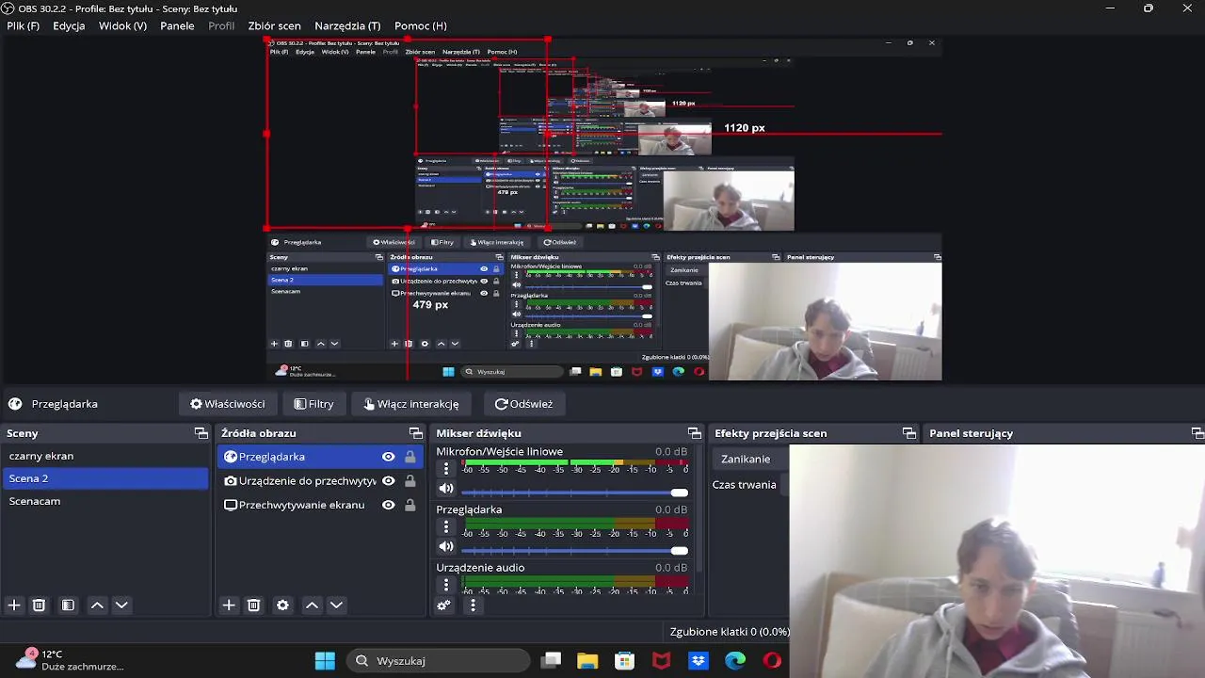Toggle lock on Urządzenie do przechwytywania source
Screen dimensions: 1205x678
pyautogui.click(x=410, y=480)
